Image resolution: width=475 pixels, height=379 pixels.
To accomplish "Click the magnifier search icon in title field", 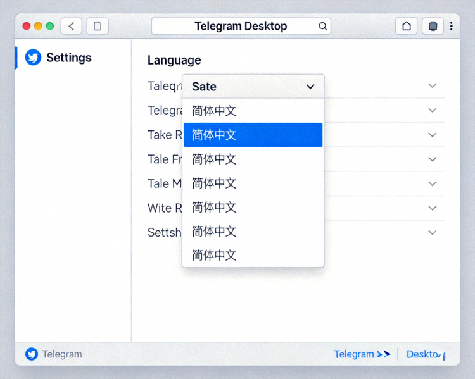I will click(323, 27).
